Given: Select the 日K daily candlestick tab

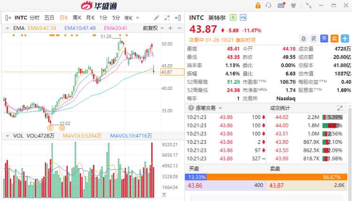Looking at the screenshot, I should (x=64, y=18).
